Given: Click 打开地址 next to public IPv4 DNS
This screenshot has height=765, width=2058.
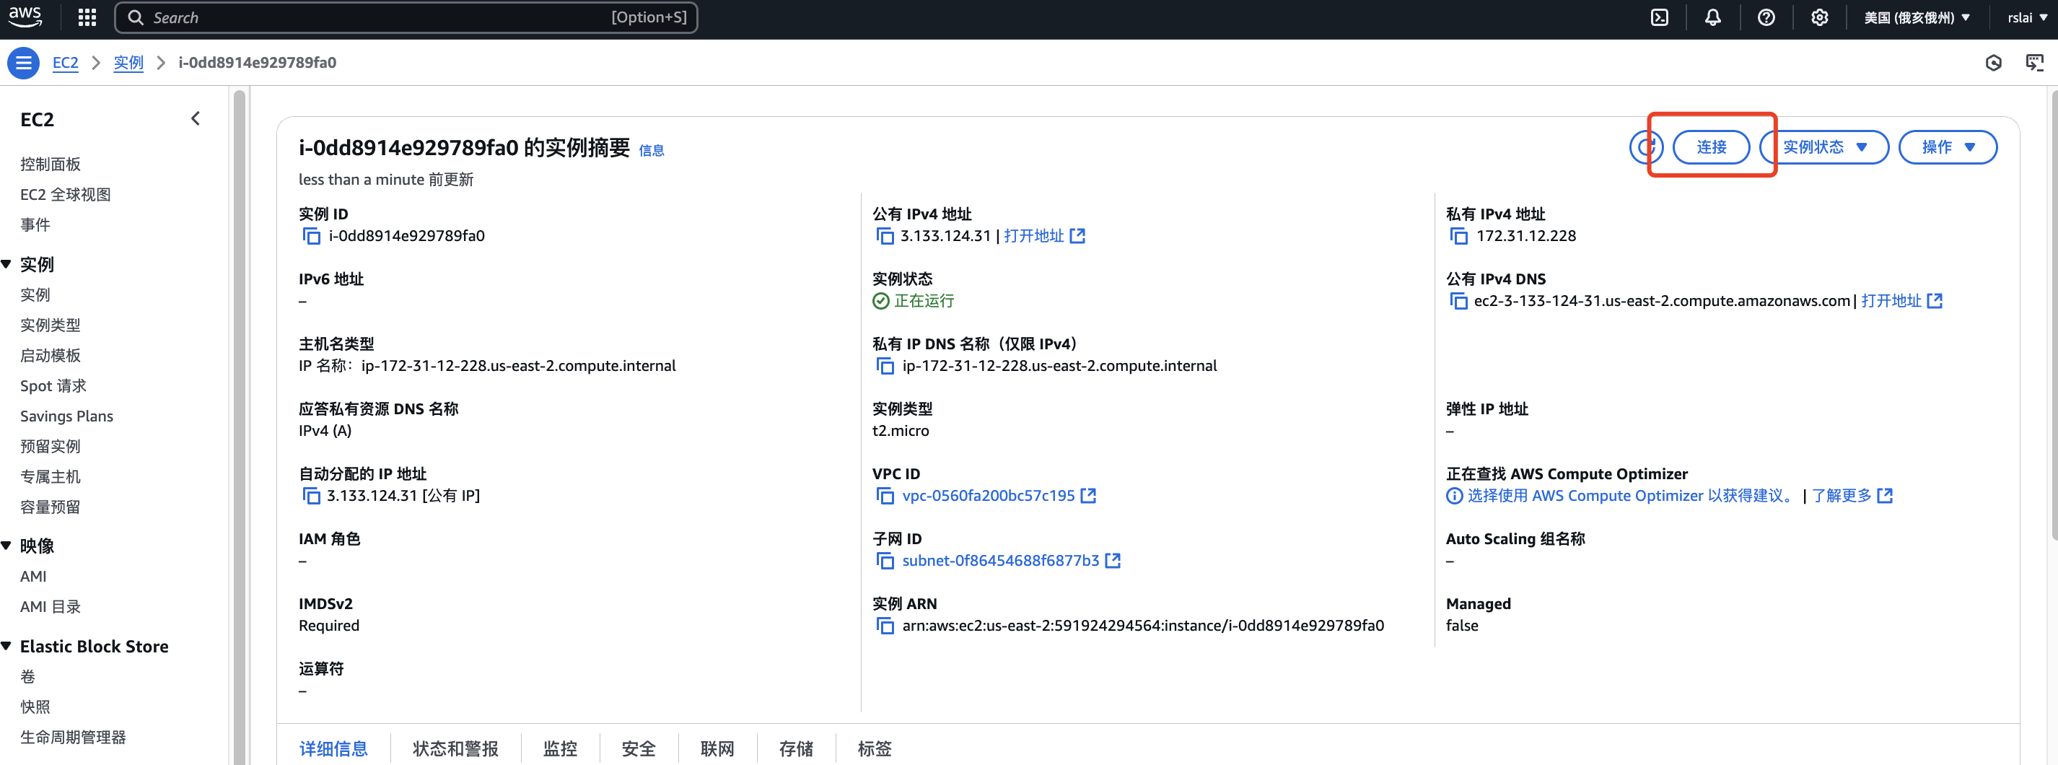Looking at the screenshot, I should point(1901,300).
